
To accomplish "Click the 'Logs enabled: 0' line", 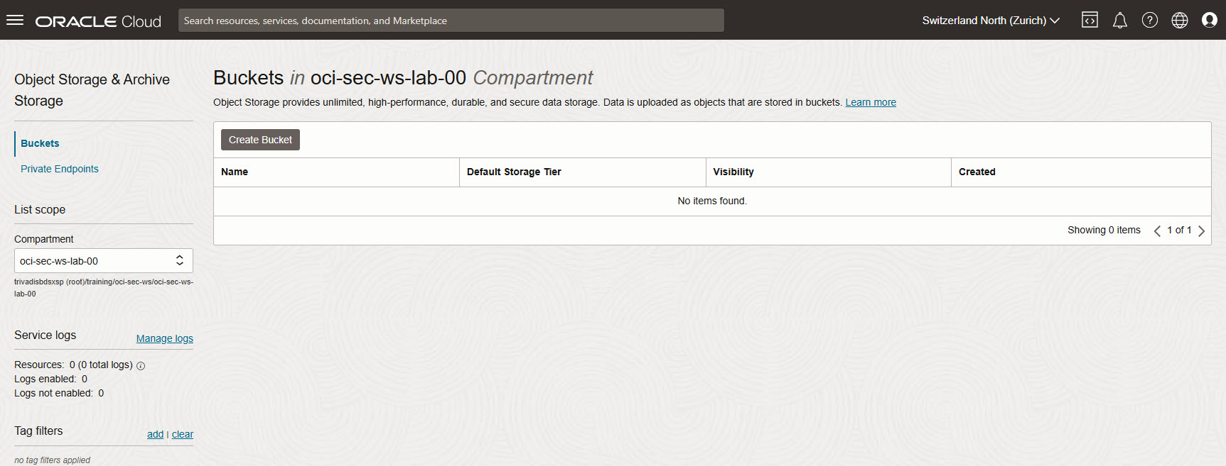I will [x=51, y=379].
